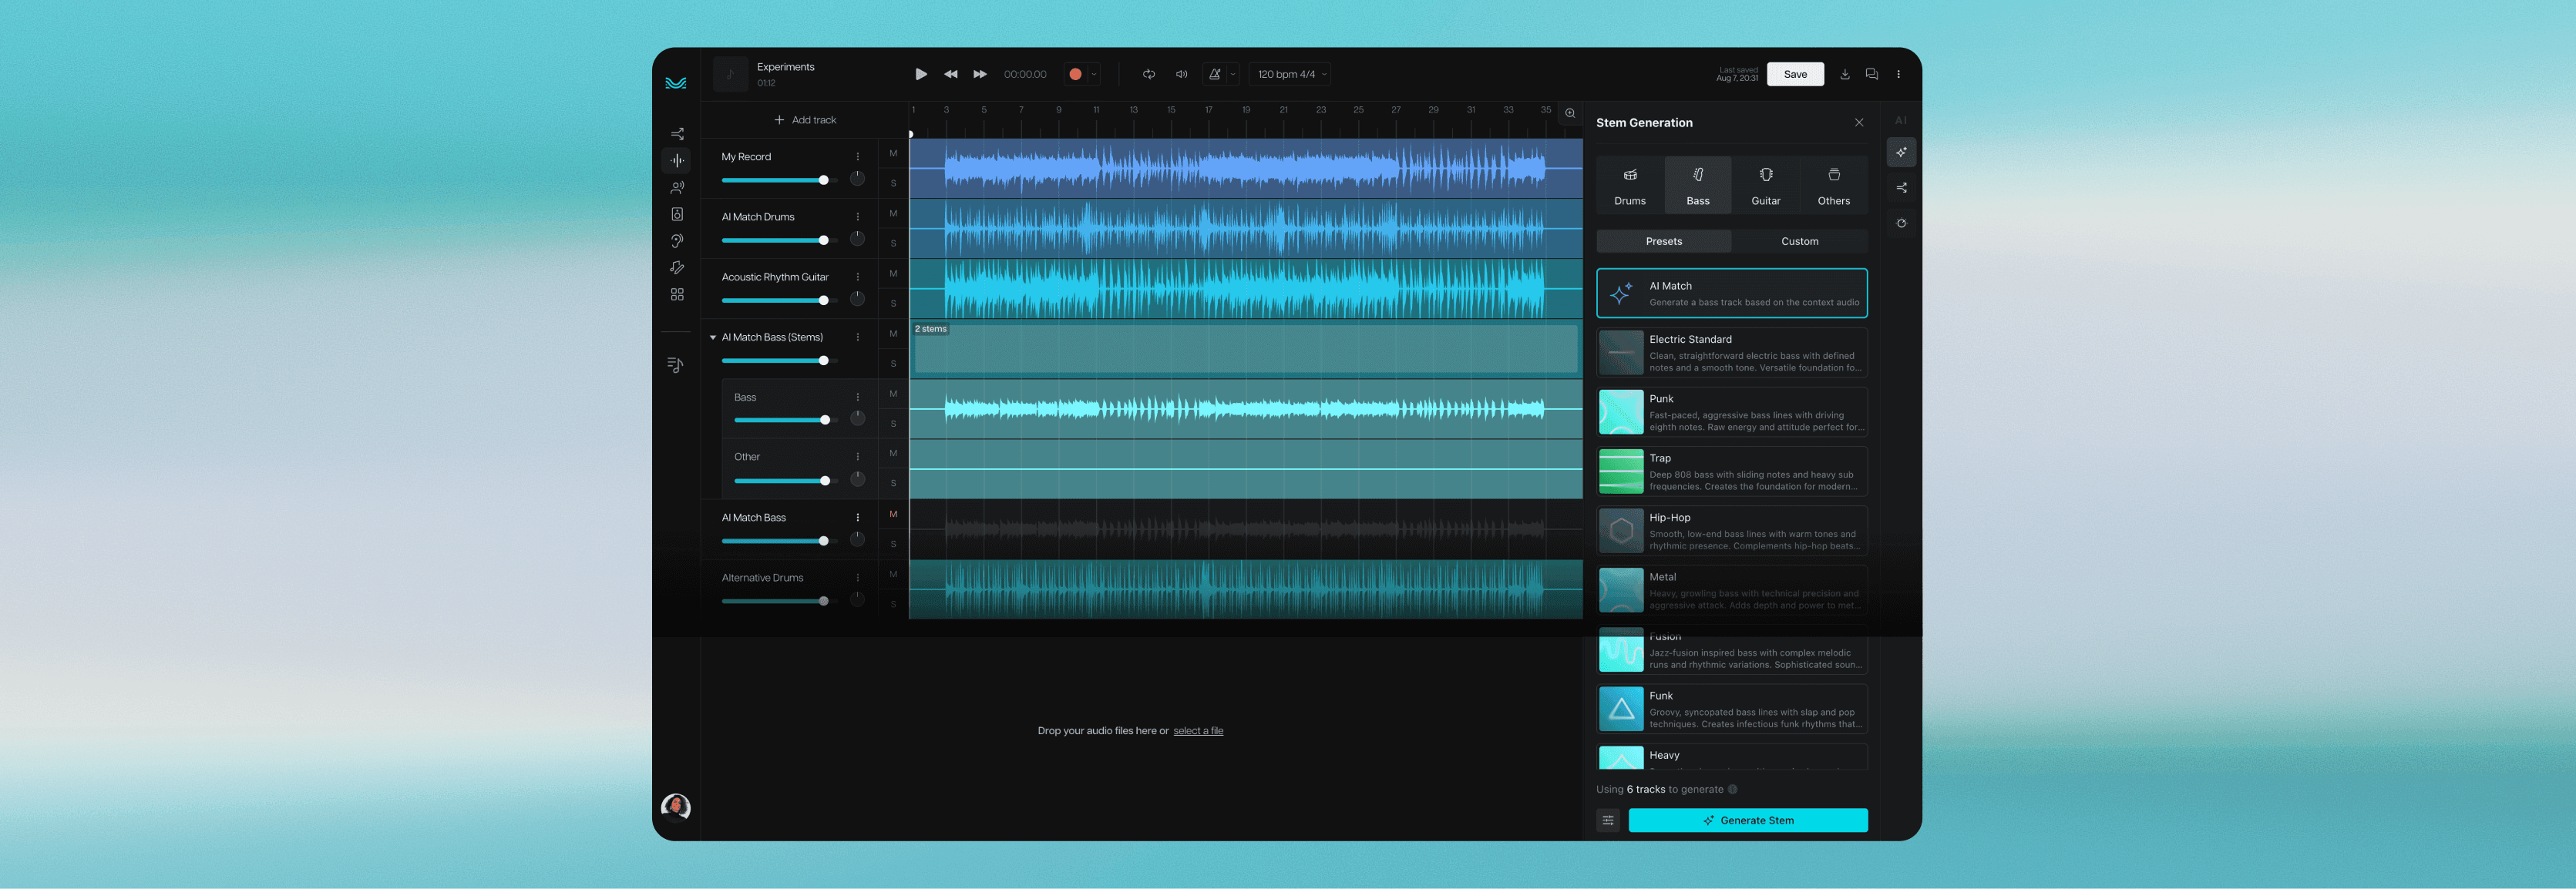Click the metronome icon

point(1214,74)
